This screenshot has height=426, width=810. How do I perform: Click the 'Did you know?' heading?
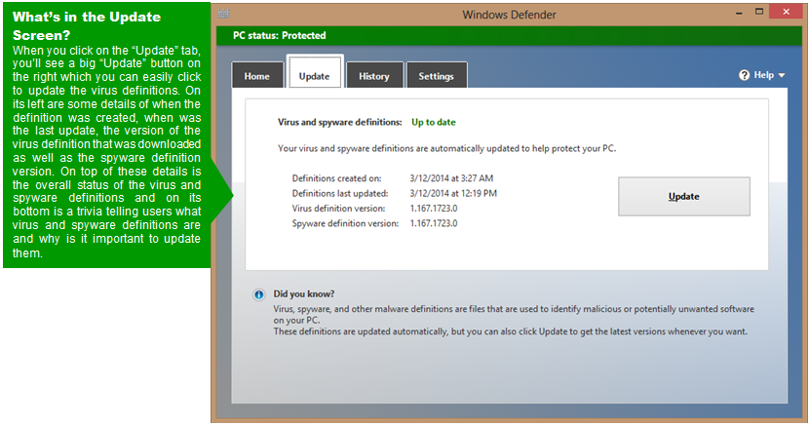304,293
